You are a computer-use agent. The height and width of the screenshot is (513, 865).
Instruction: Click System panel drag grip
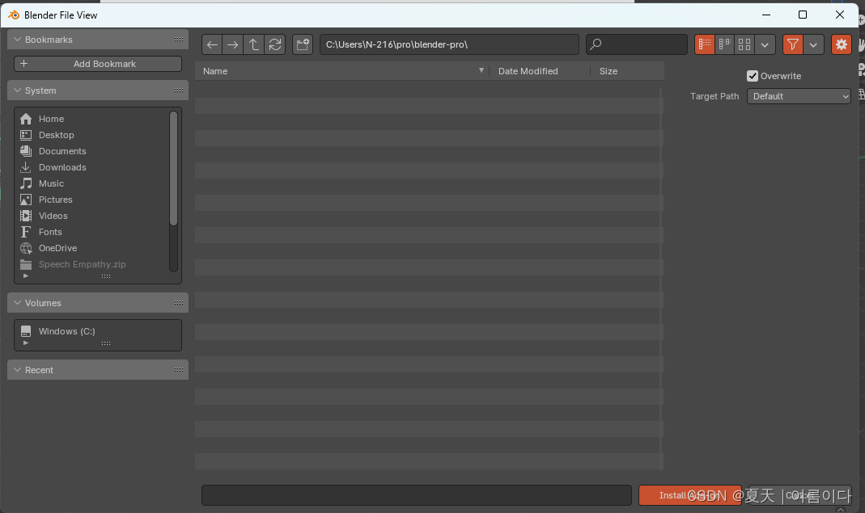(179, 90)
